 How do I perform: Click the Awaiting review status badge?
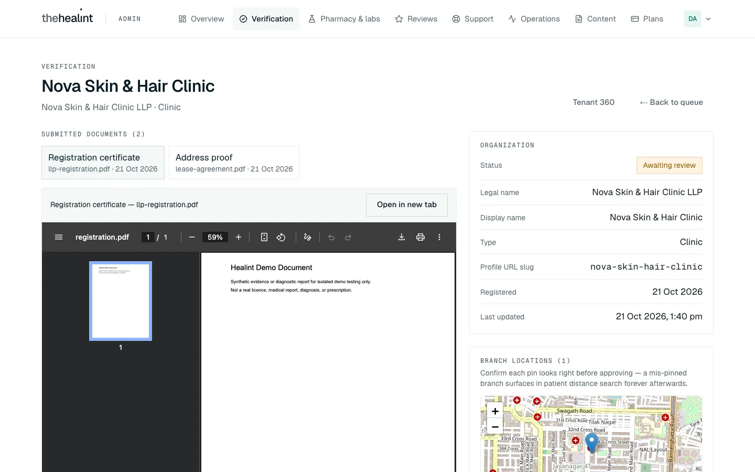tap(670, 165)
